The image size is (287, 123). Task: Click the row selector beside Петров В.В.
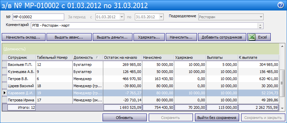pyautogui.click(x=4, y=79)
